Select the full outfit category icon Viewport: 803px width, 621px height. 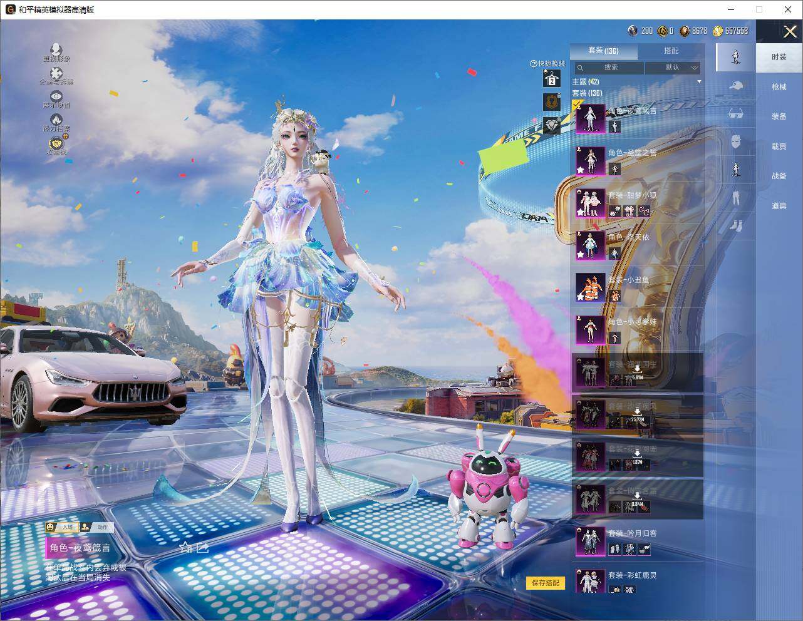[x=736, y=57]
